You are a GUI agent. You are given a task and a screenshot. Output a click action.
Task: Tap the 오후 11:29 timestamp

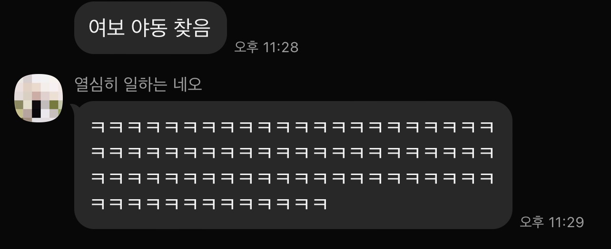[x=552, y=221]
